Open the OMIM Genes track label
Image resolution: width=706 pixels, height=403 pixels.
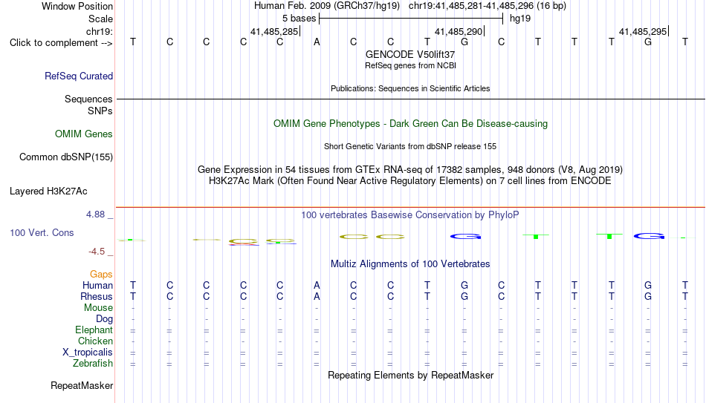(84, 134)
